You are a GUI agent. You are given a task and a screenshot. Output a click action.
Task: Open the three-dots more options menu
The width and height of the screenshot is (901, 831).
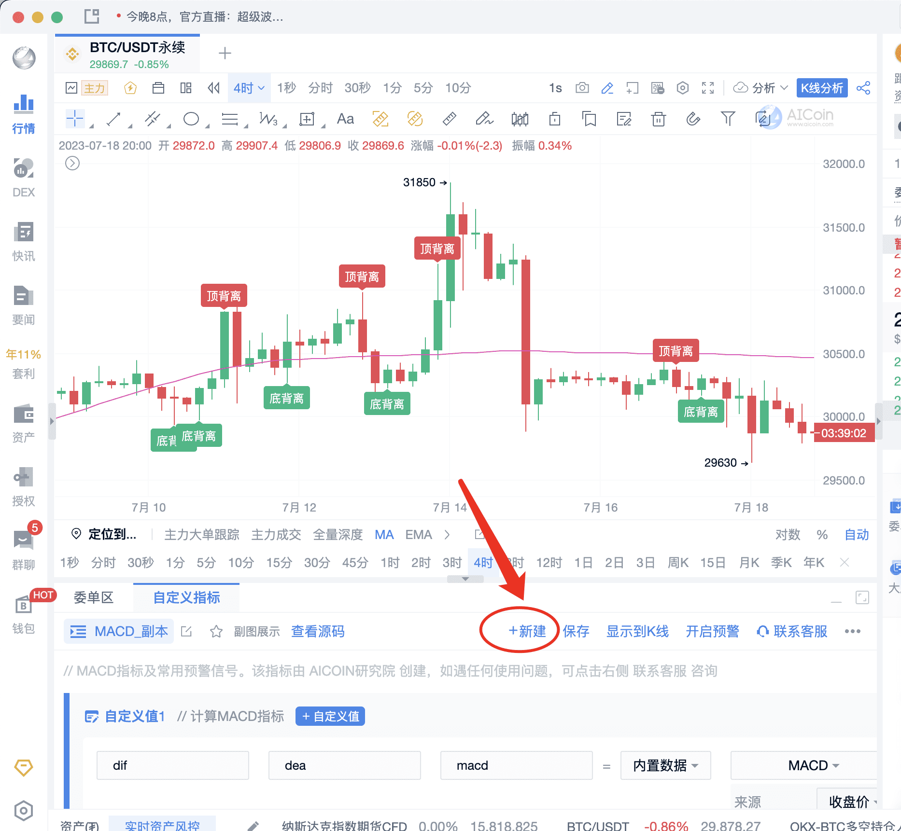[853, 631]
